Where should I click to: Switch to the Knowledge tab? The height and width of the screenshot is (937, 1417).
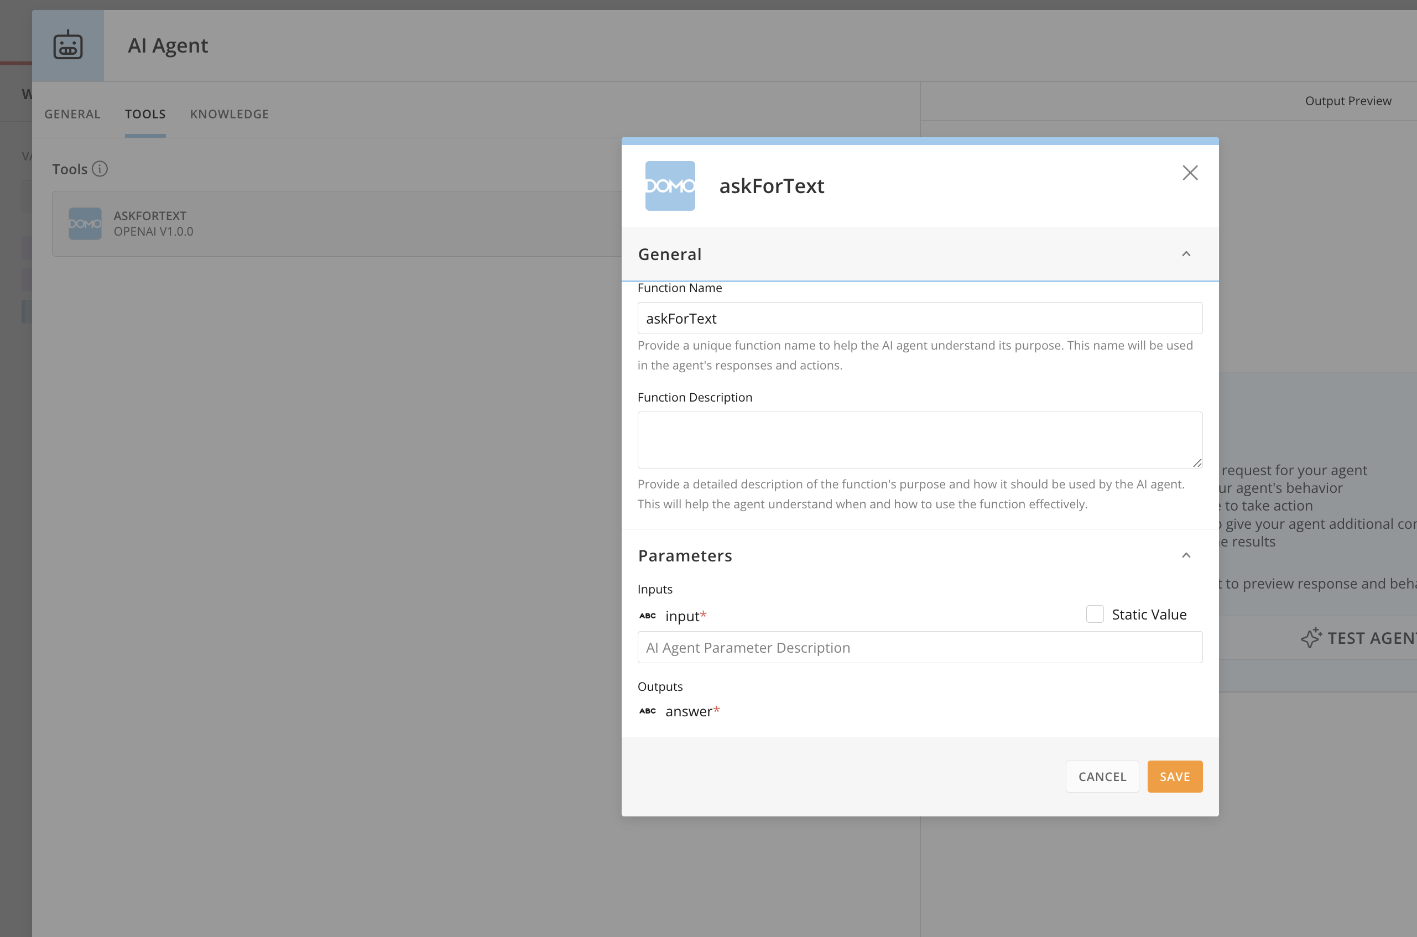(x=230, y=113)
